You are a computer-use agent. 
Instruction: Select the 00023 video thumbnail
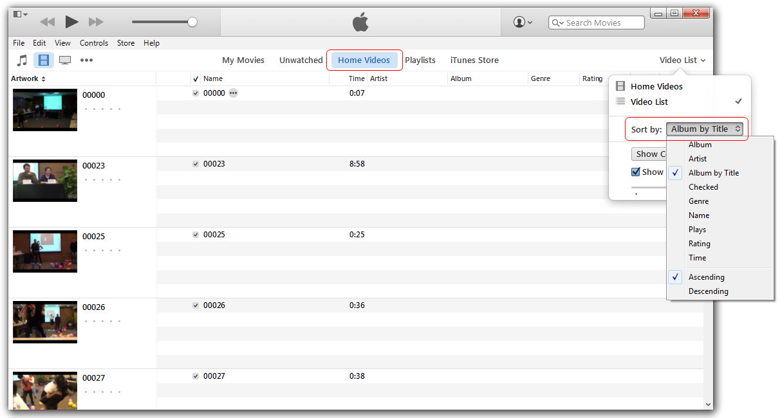click(x=45, y=181)
